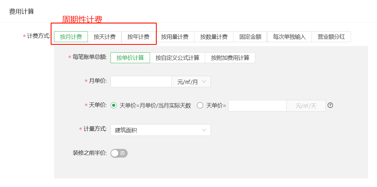The height and width of the screenshot is (187, 377).
Task: Select the 按用量计费 billing option
Action: 175,37
